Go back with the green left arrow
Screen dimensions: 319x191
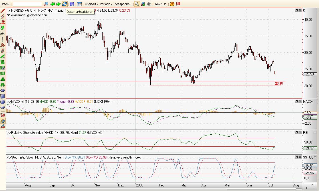coord(53,4)
